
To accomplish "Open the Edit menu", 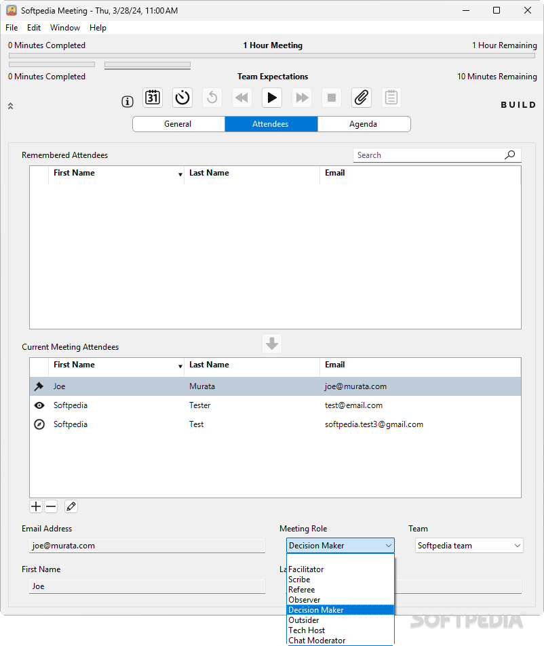I will click(x=34, y=28).
